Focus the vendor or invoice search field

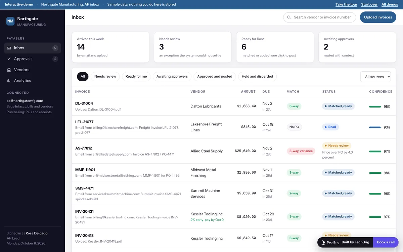[x=319, y=17]
